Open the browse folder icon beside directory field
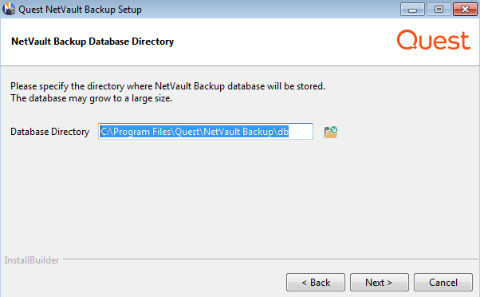The height and width of the screenshot is (297, 480). 331,132
